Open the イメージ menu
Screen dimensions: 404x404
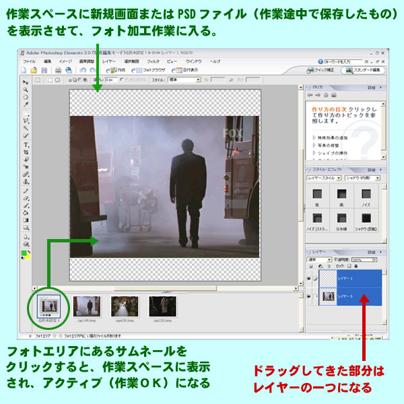pos(65,61)
